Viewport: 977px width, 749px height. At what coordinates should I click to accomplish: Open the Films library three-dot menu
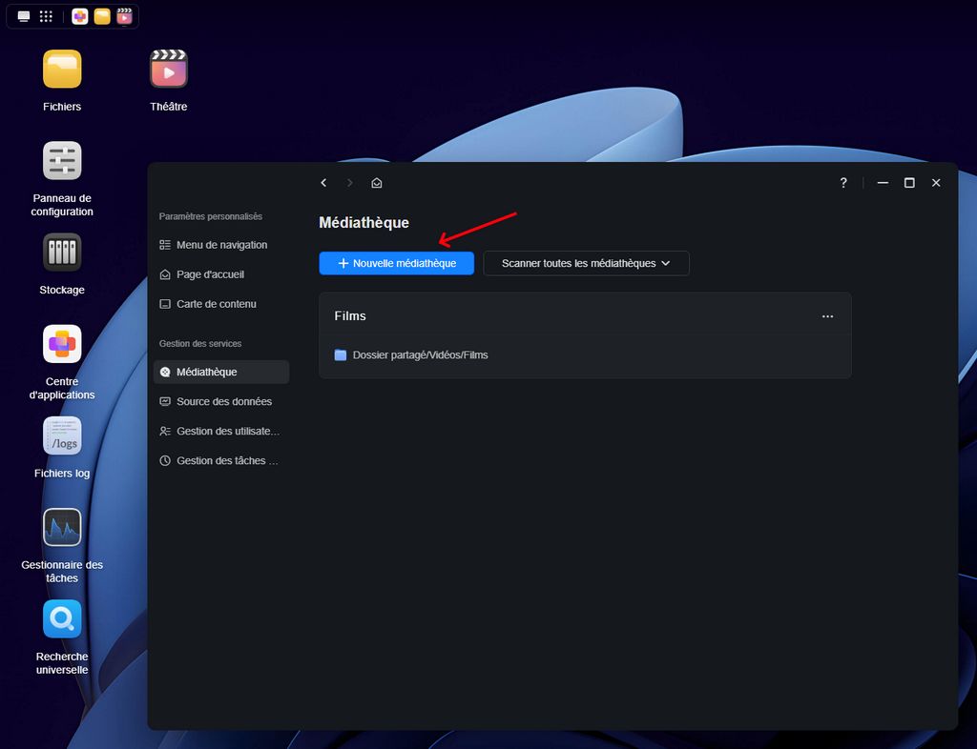[827, 316]
